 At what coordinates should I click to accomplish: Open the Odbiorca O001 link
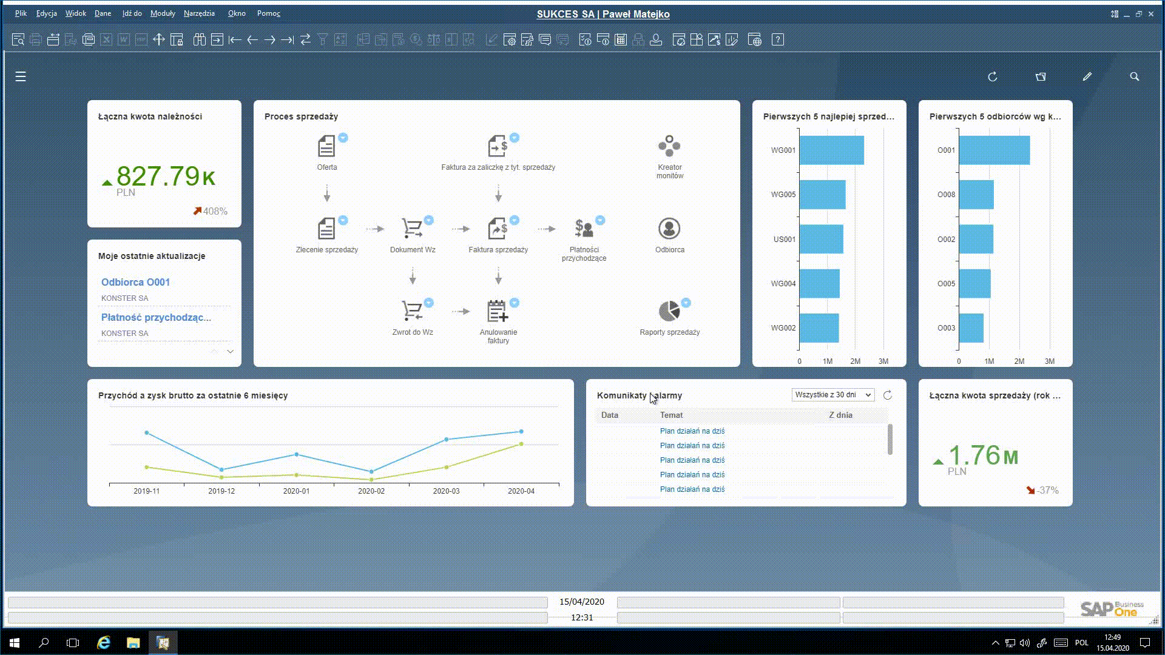[x=135, y=282]
